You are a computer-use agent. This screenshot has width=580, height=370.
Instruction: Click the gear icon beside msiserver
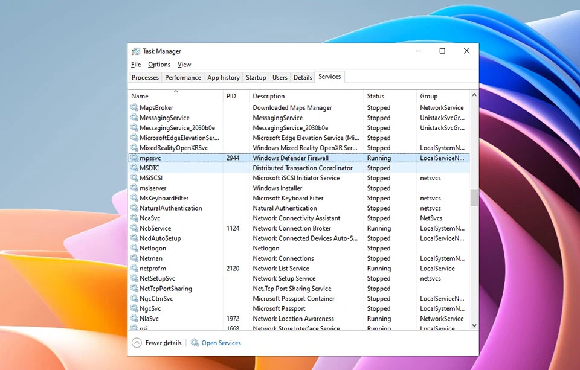[x=134, y=188]
